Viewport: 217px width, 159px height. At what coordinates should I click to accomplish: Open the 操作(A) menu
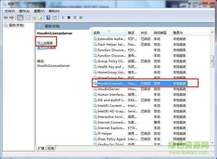25,11
